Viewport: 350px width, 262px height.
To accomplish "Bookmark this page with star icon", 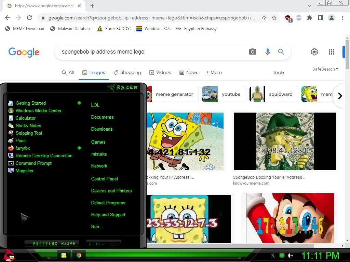I will click(274, 18).
